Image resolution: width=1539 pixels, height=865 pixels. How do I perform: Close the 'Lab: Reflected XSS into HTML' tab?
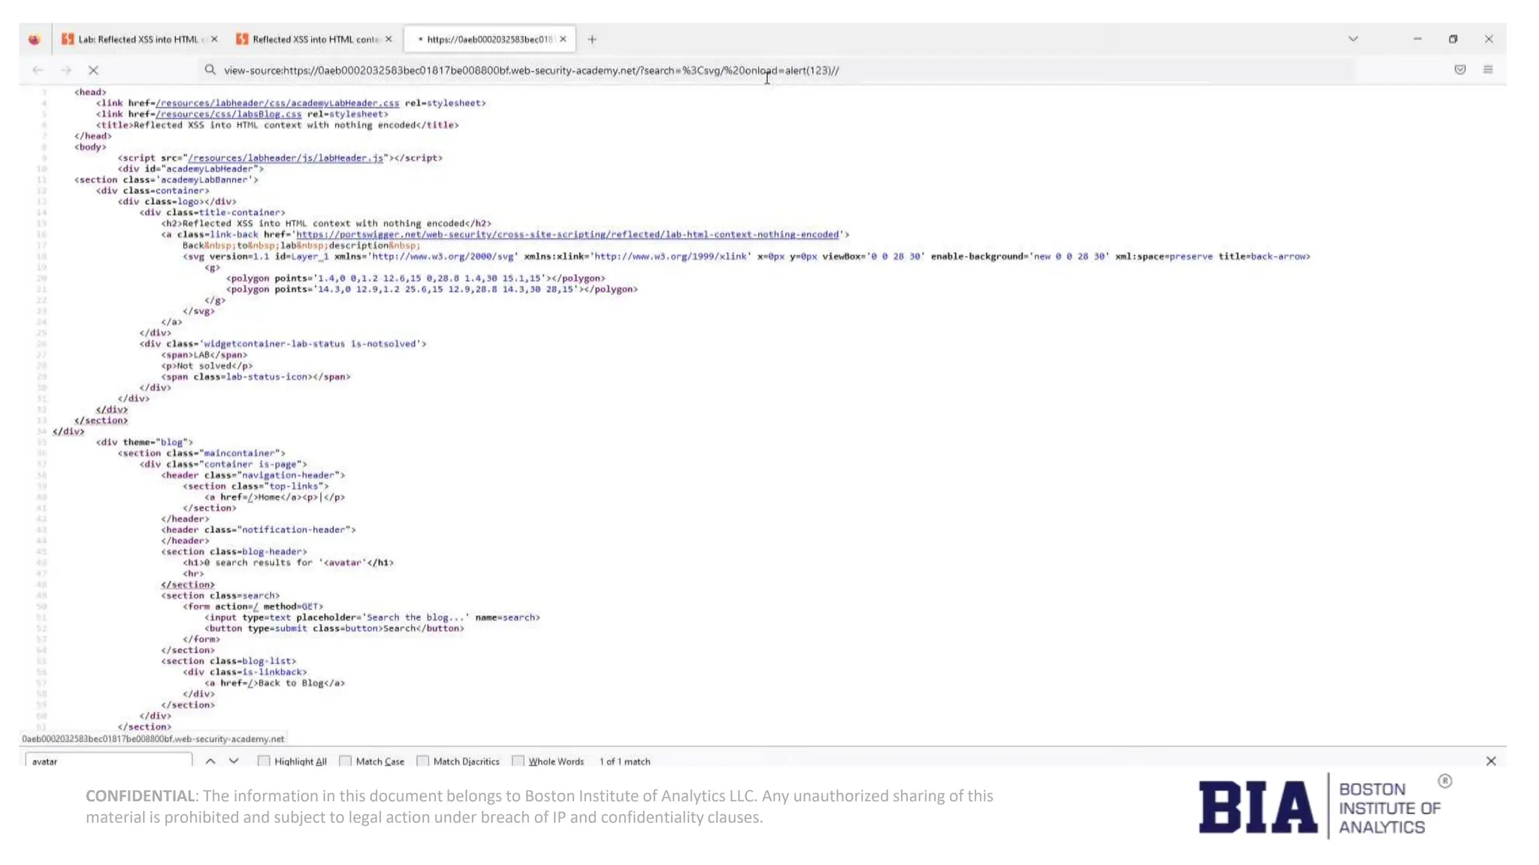point(214,39)
